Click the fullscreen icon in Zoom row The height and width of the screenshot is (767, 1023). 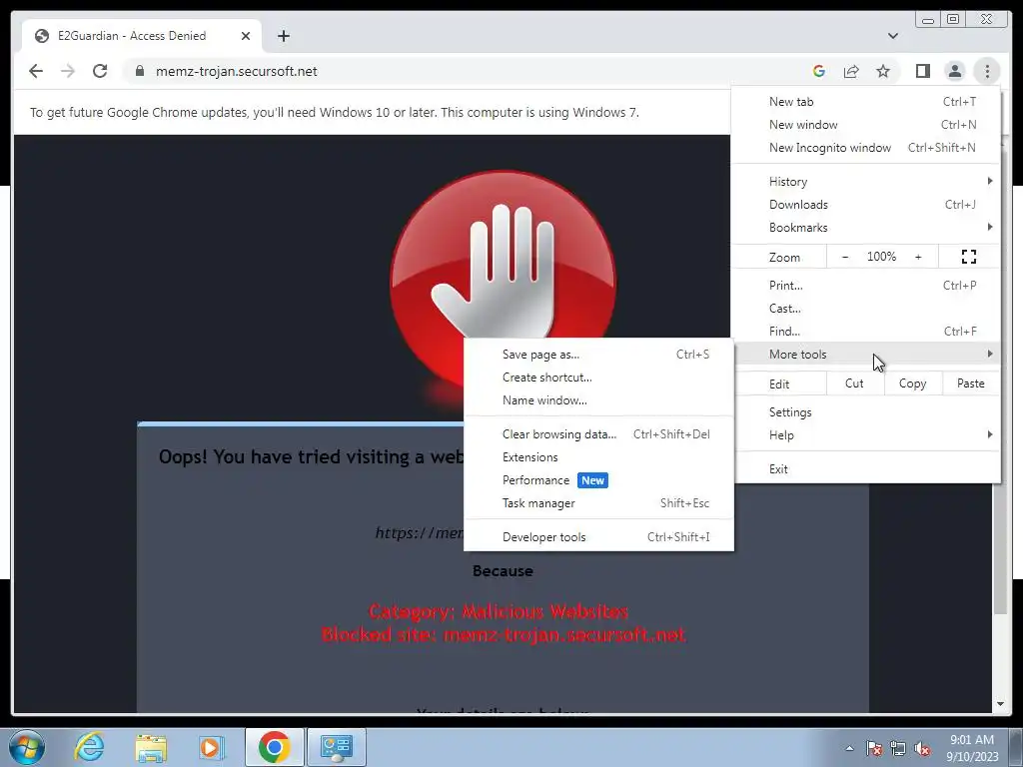click(x=969, y=257)
